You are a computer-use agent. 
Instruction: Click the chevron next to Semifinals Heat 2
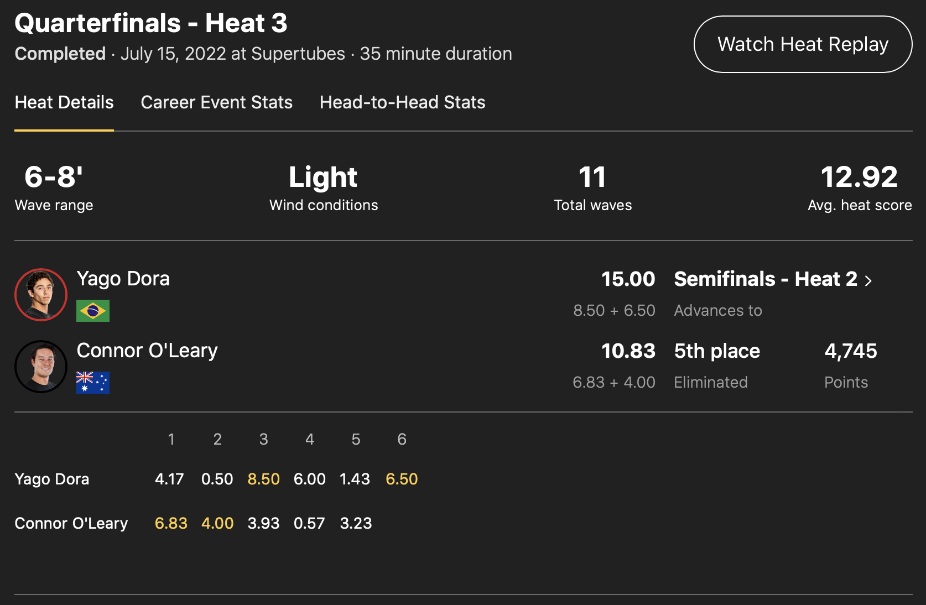868,281
